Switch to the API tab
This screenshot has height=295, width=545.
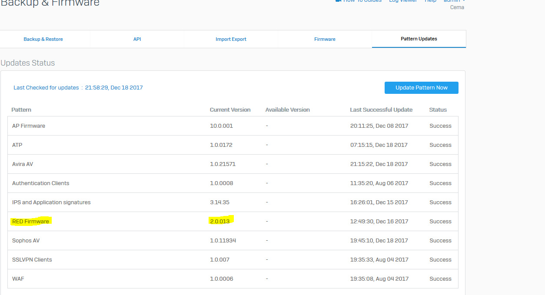pyautogui.click(x=137, y=39)
